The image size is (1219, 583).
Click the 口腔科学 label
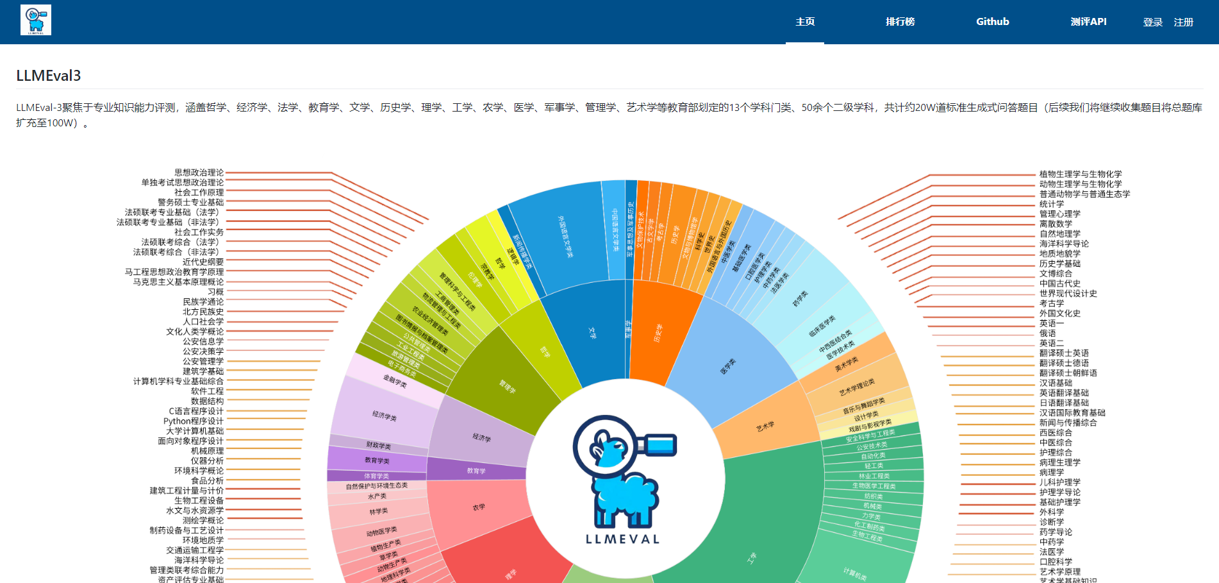click(1056, 562)
